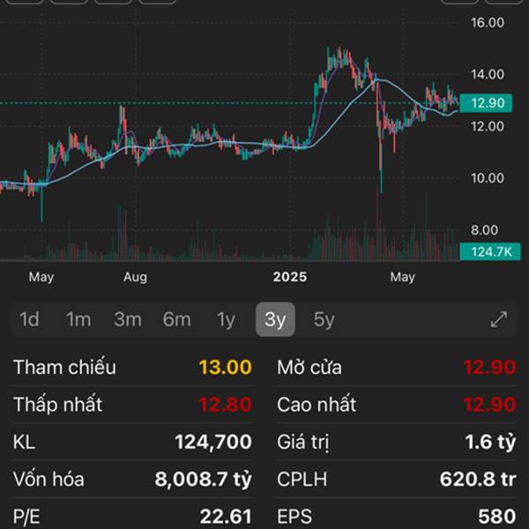Click the 8.00 price axis label
Viewport: 529px width, 529px height.
(484, 230)
